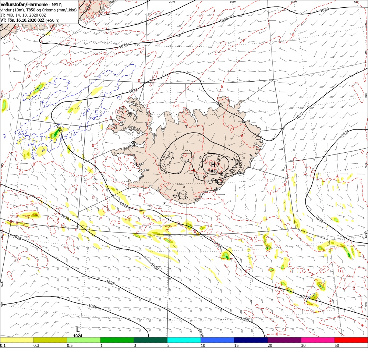
Task: Choose the purple 20–30 legend segment
Action: pos(284,340)
